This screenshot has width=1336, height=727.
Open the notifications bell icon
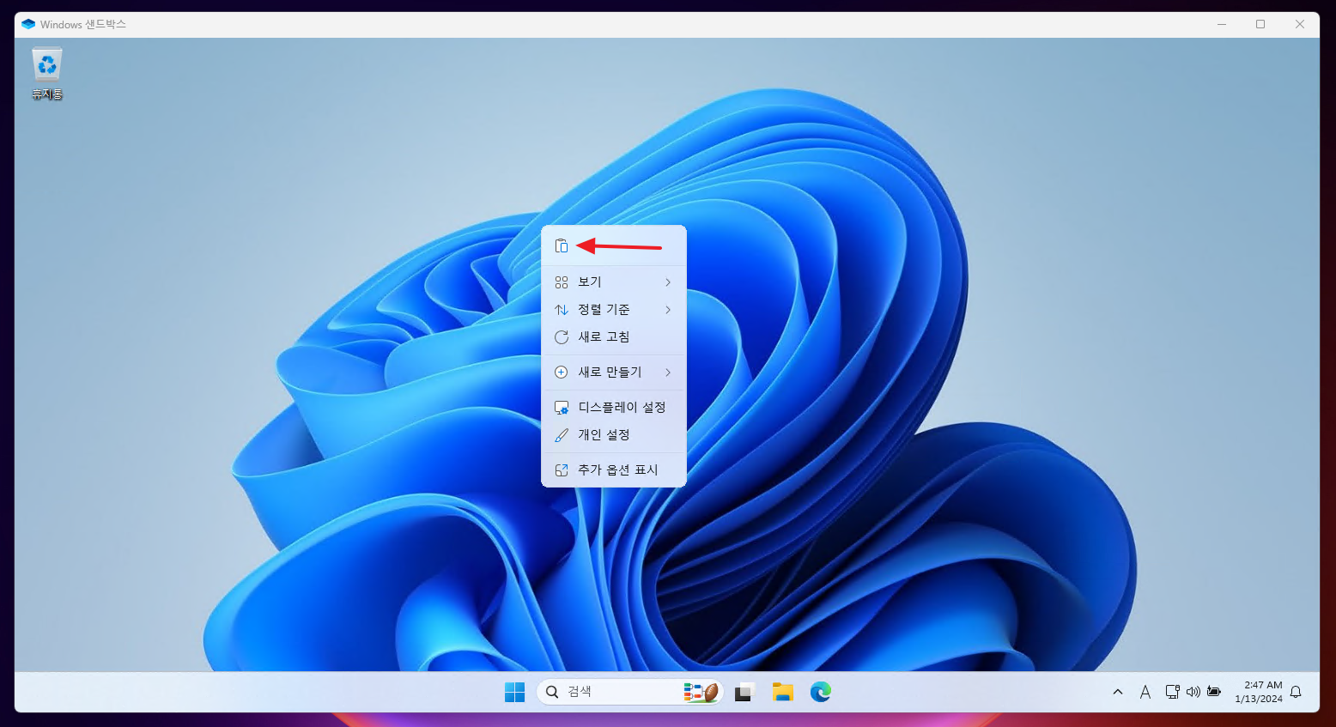pyautogui.click(x=1297, y=692)
